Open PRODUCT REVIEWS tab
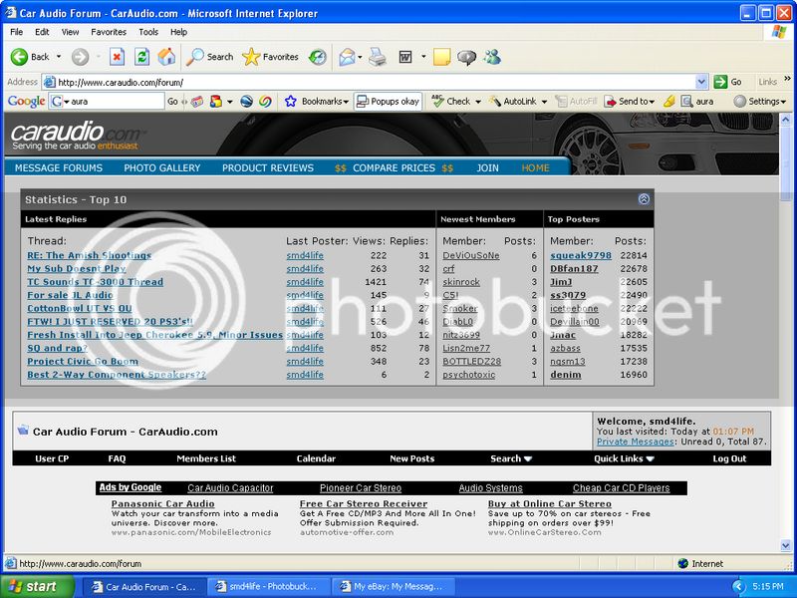The height and width of the screenshot is (598, 797). click(x=268, y=167)
